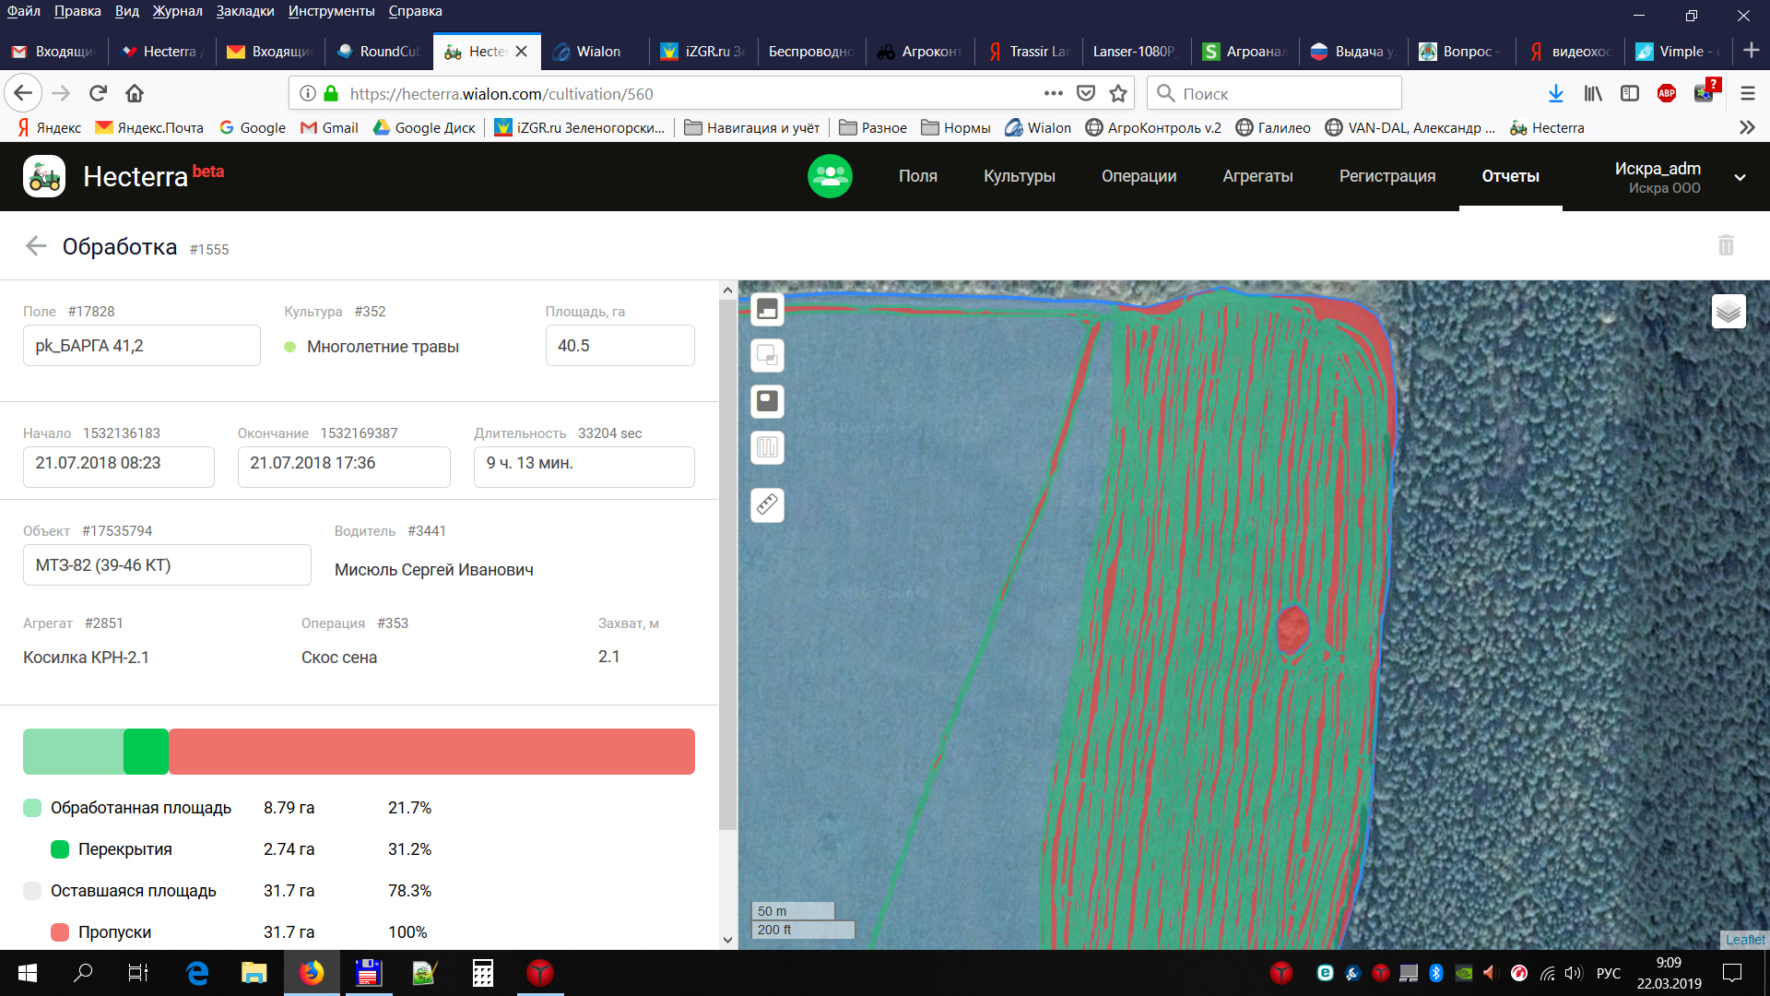The height and width of the screenshot is (996, 1770).
Task: Toggle overlaps layer map button
Action: click(x=767, y=355)
